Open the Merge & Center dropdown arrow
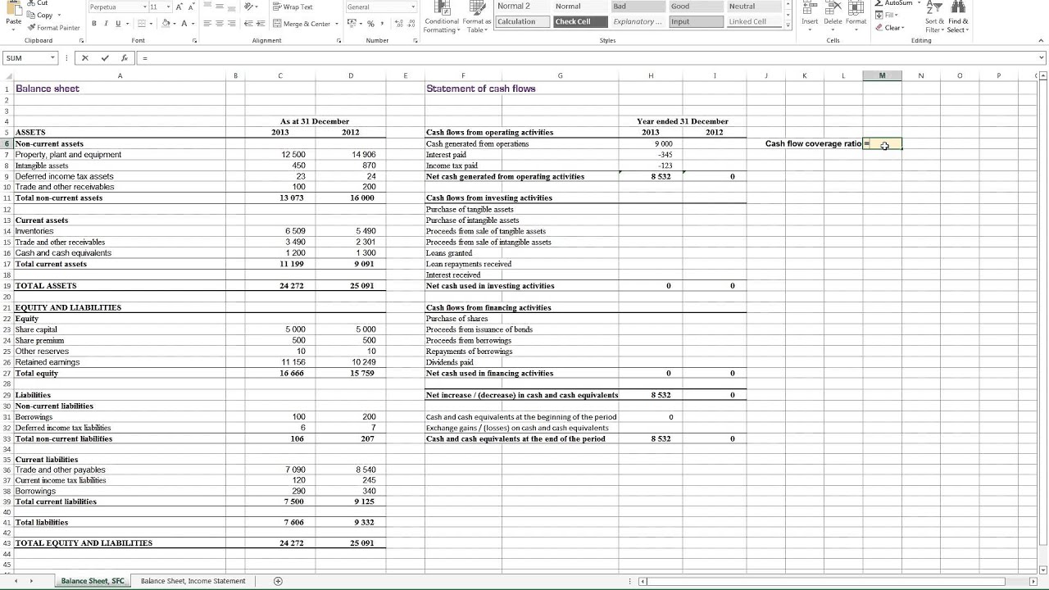Viewport: 1049px width, 590px height. point(336,24)
